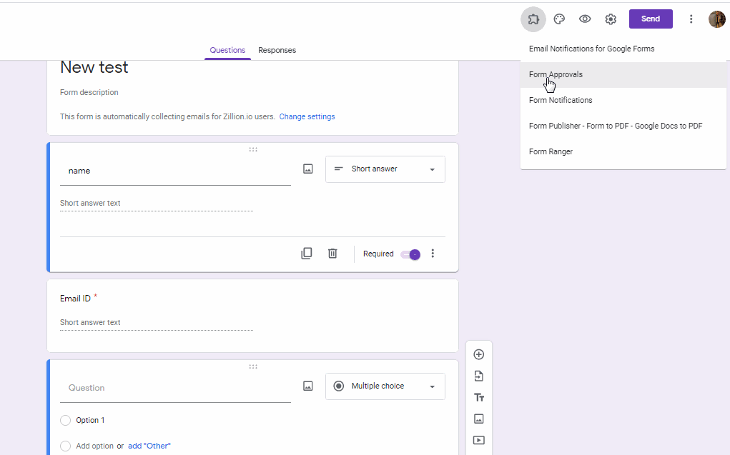Choose the Form Ranger add-on

(623, 151)
